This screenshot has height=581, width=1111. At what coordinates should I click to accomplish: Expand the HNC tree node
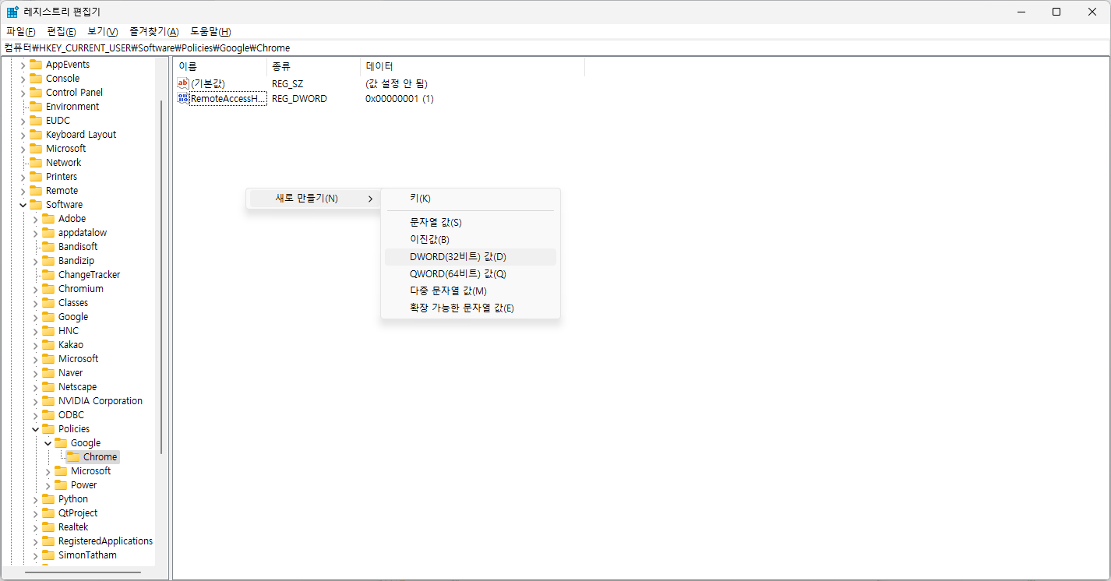pos(35,331)
